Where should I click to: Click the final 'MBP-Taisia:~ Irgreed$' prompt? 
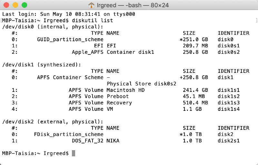coord(35,153)
